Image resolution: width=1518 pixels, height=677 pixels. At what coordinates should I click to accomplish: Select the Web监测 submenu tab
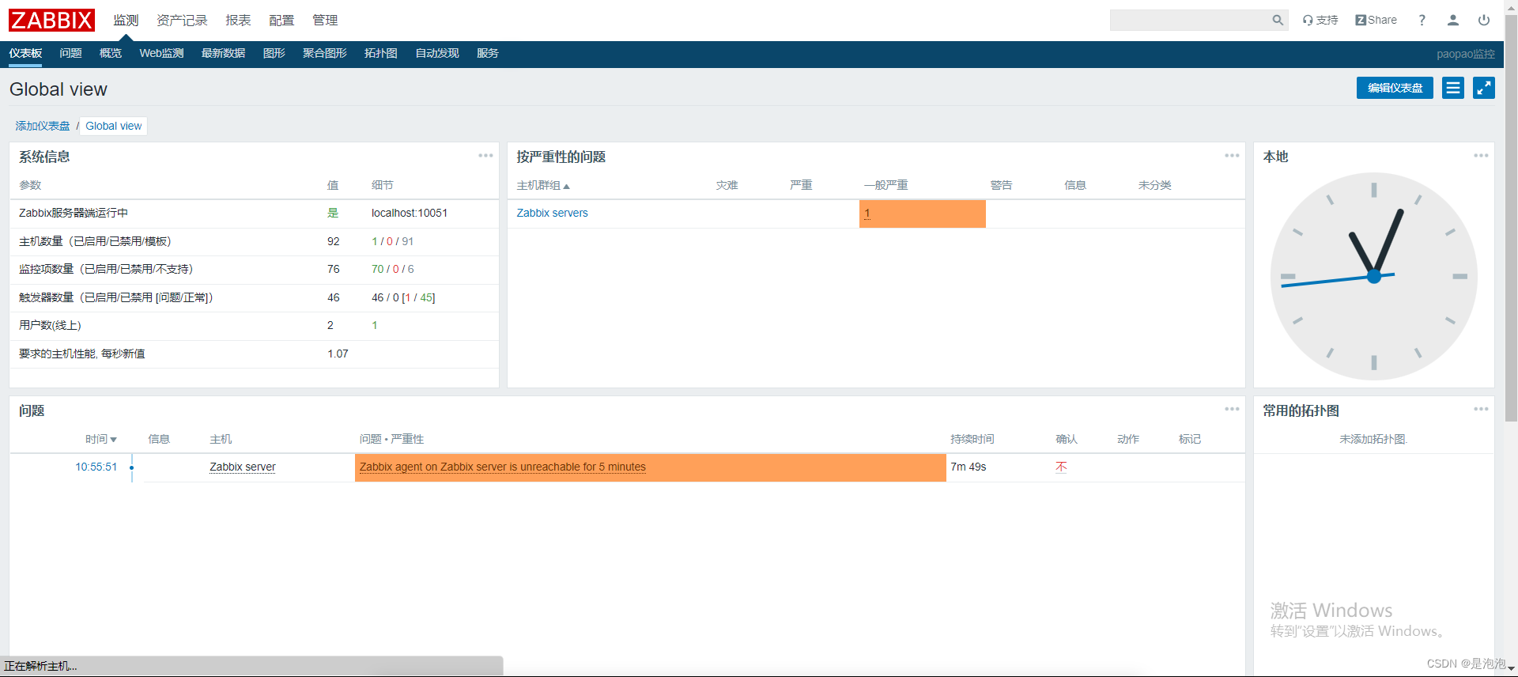point(161,54)
